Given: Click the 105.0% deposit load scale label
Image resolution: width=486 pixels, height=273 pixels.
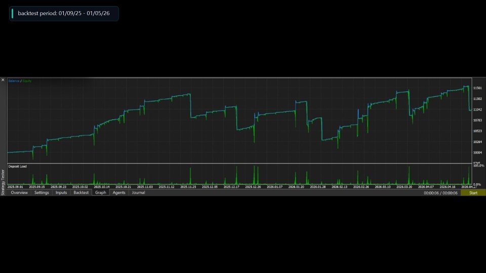Looking at the screenshot, I should tap(478, 166).
